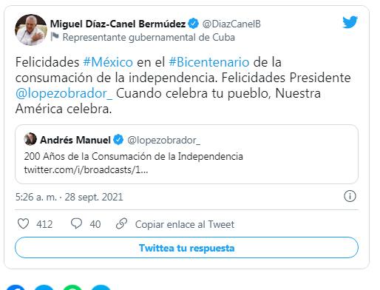Click Copiar enlace al Tweet
The image size is (380, 290).
[185, 224]
